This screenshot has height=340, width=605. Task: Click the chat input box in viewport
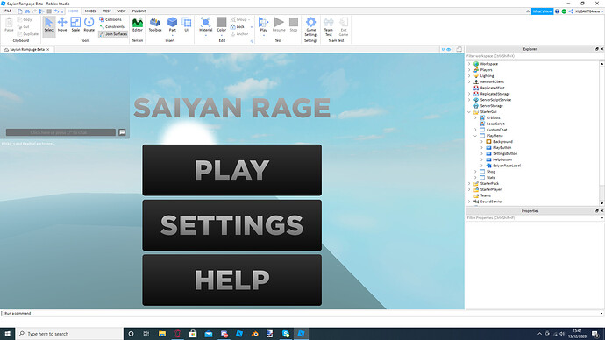(x=60, y=132)
